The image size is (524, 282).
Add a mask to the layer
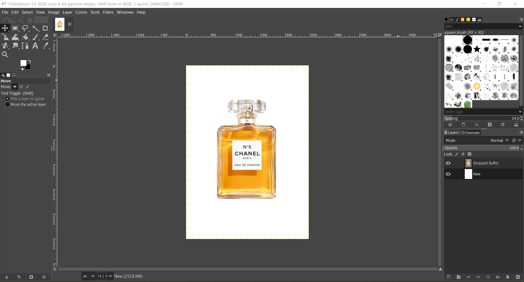(508, 277)
